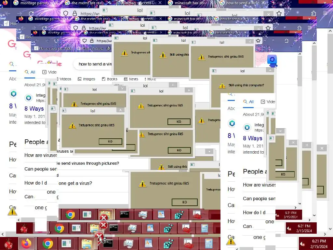Viewport: 333px width, 250px height.
Task: Show site security info via the outermost address bar lock
Action: pos(75,14)
